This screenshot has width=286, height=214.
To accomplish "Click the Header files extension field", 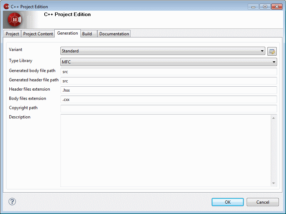I will [x=169, y=90].
